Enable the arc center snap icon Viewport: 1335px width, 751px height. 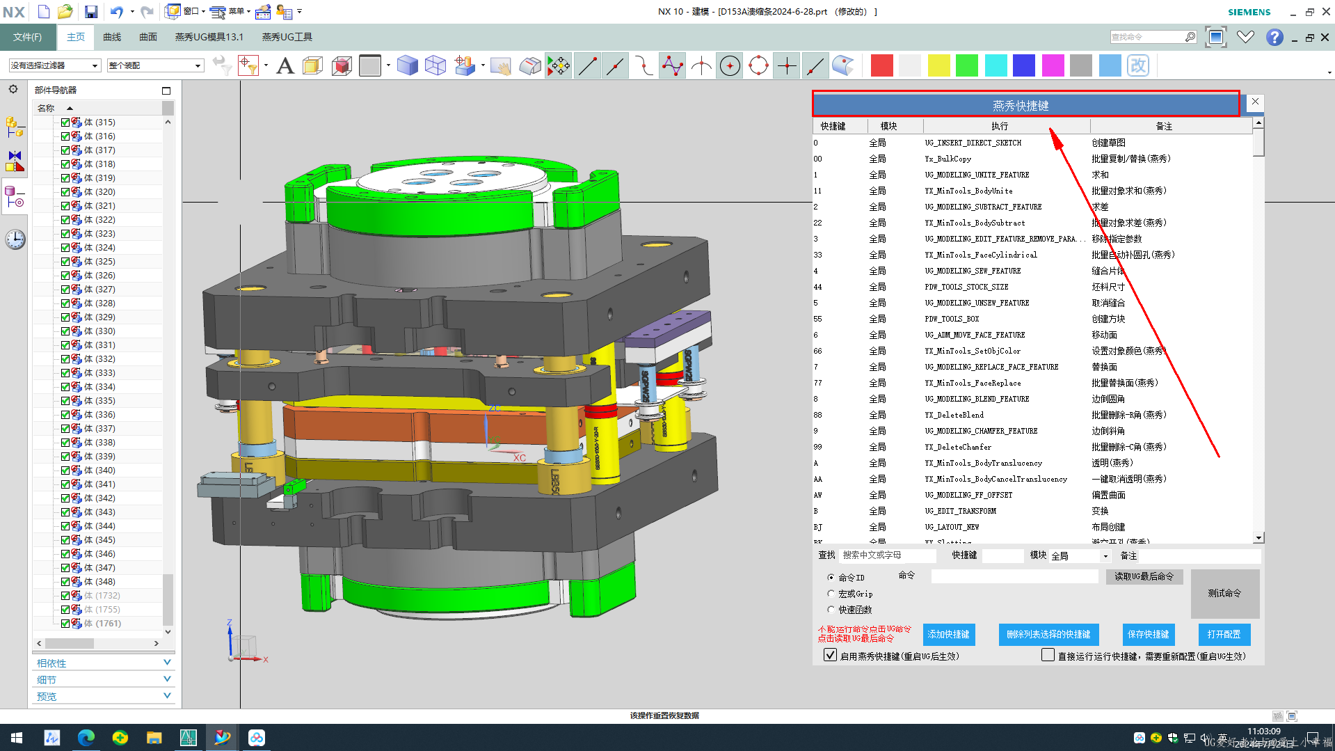pyautogui.click(x=730, y=65)
